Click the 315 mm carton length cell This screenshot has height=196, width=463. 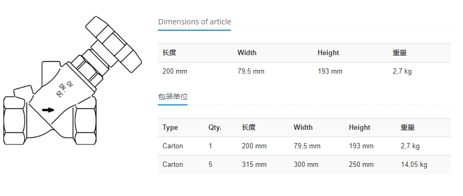click(254, 164)
